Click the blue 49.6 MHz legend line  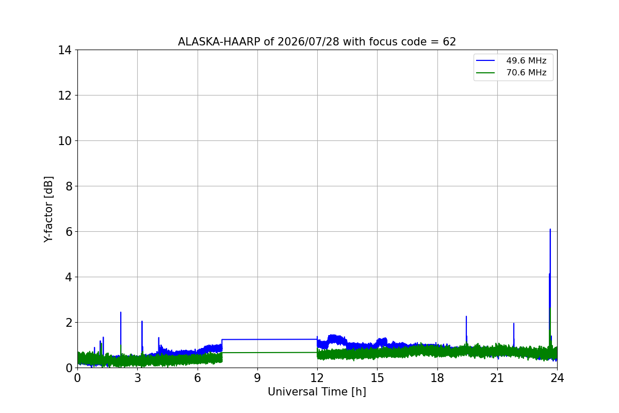tap(486, 61)
